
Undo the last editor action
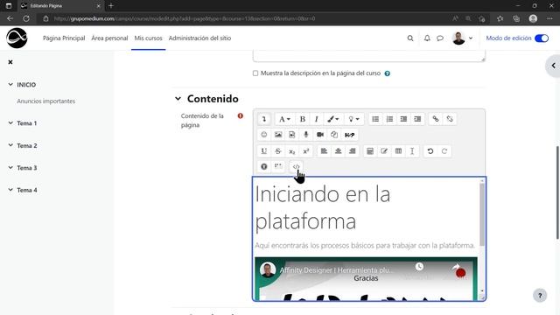[430, 151]
